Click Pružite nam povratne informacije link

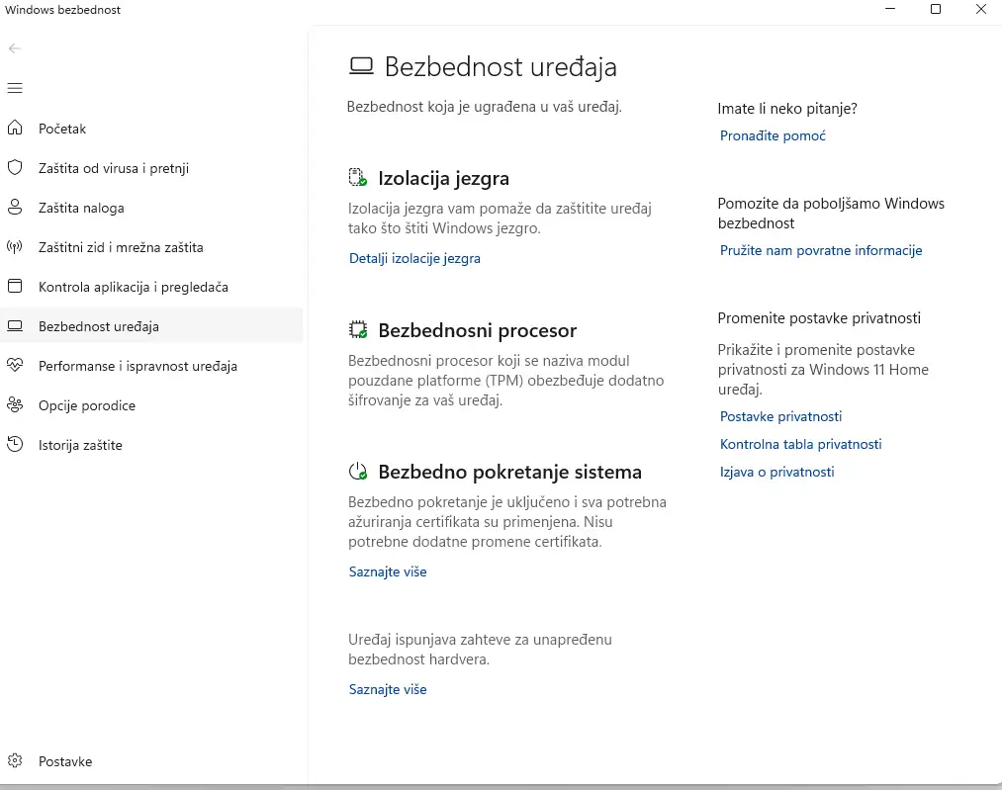tap(821, 250)
